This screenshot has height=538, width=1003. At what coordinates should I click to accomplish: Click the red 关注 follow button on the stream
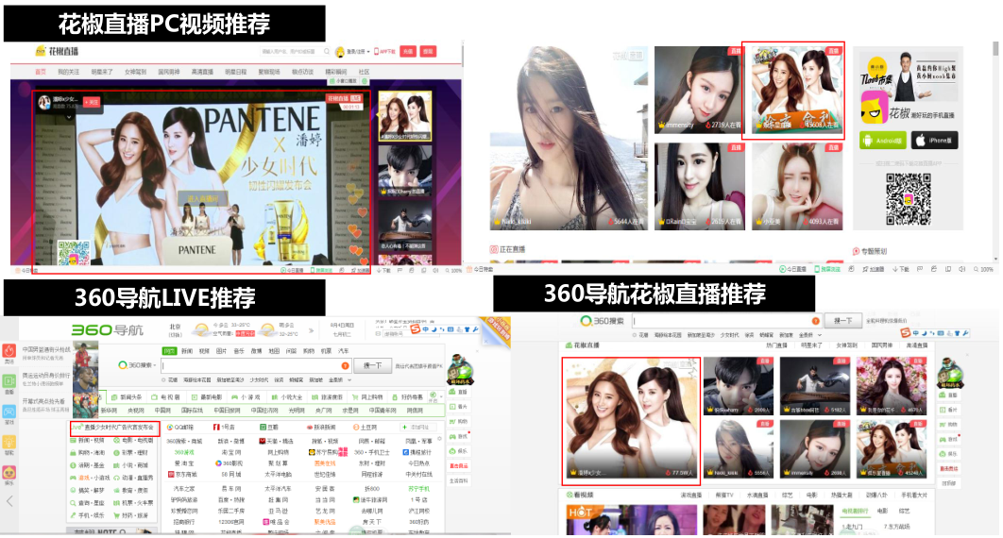tap(92, 101)
